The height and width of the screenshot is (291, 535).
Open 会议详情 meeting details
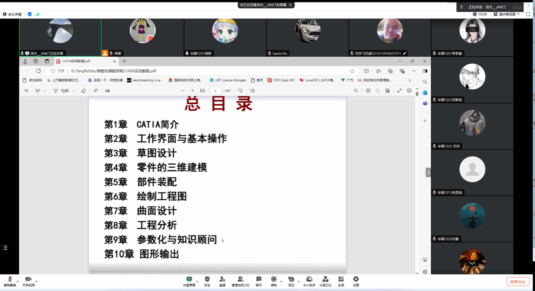[12, 14]
